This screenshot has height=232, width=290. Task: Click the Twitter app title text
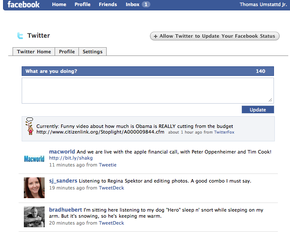click(39, 36)
